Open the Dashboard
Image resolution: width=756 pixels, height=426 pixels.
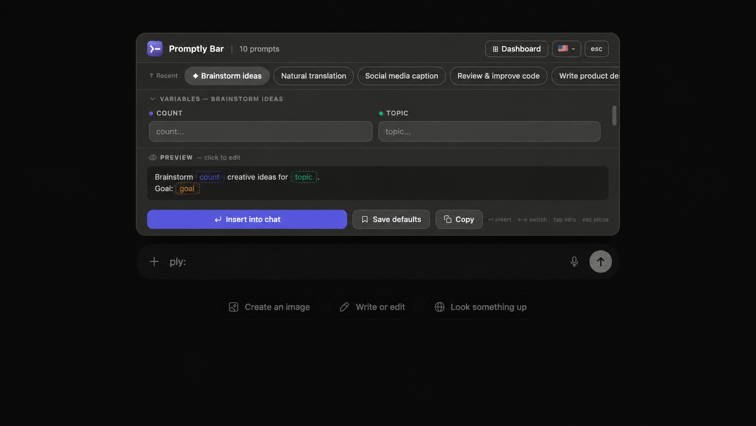516,48
